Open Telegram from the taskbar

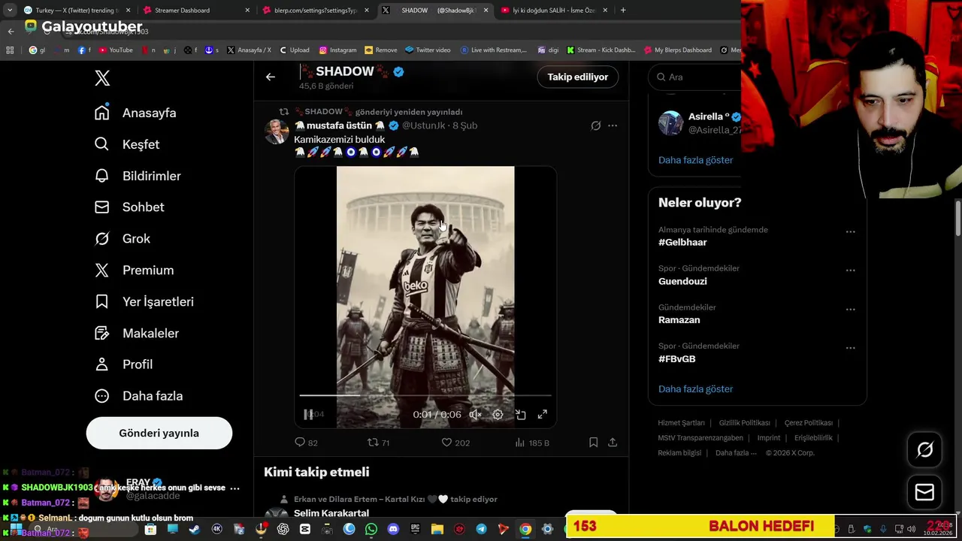(x=481, y=530)
